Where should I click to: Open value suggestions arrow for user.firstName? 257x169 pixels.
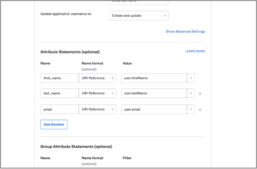(191, 78)
